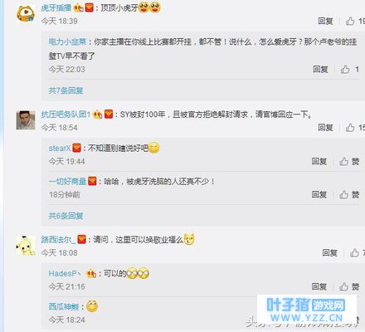Reply to the 虎牙直播 comment via 回复

point(325,21)
